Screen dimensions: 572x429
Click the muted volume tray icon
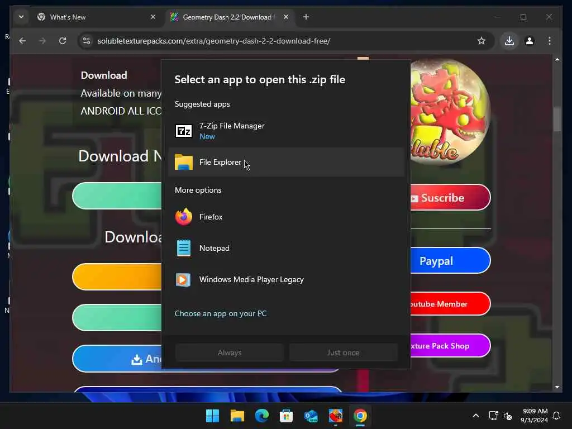click(x=508, y=416)
